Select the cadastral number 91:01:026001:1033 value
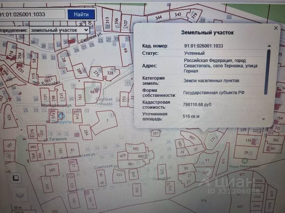Image resolution: width=285 pixels, height=213 pixels. pyautogui.click(x=203, y=46)
